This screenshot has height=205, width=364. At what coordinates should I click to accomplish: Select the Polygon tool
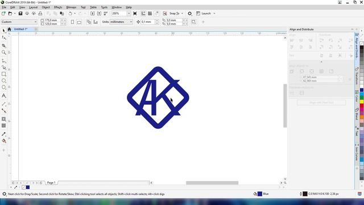(x=4, y=87)
